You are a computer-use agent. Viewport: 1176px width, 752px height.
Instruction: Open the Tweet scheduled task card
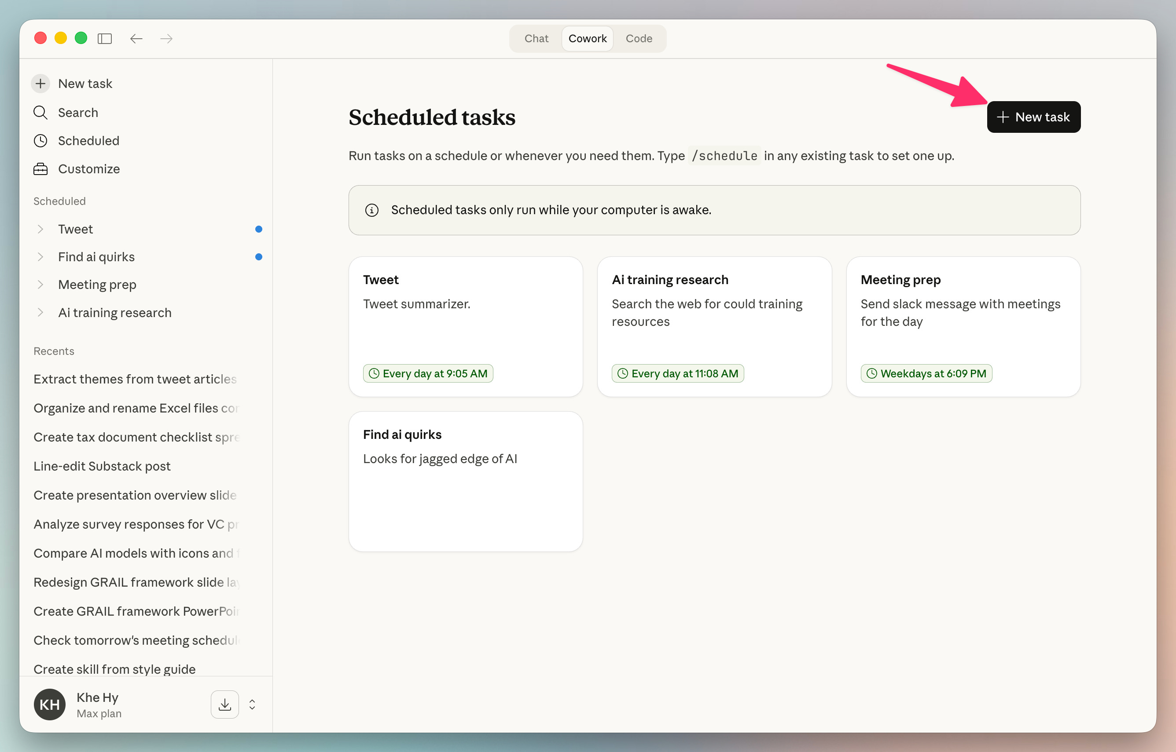tap(466, 327)
